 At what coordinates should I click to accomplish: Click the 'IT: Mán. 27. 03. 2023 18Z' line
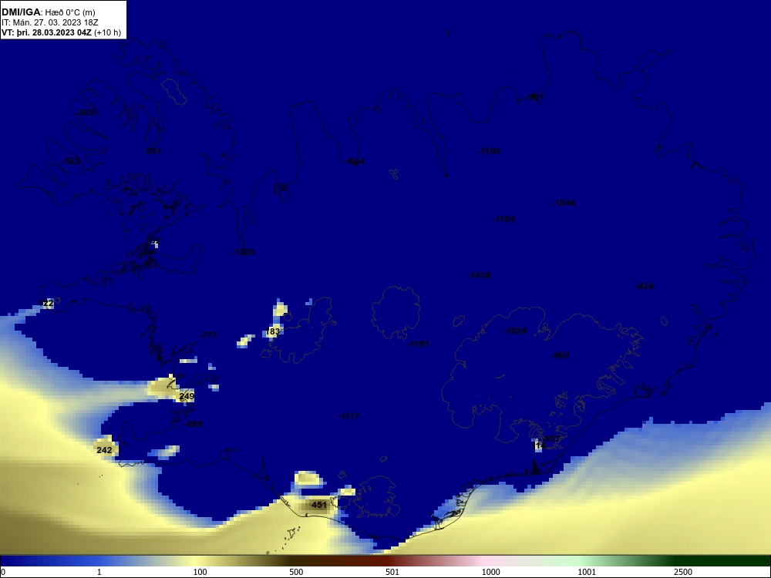coord(49,22)
